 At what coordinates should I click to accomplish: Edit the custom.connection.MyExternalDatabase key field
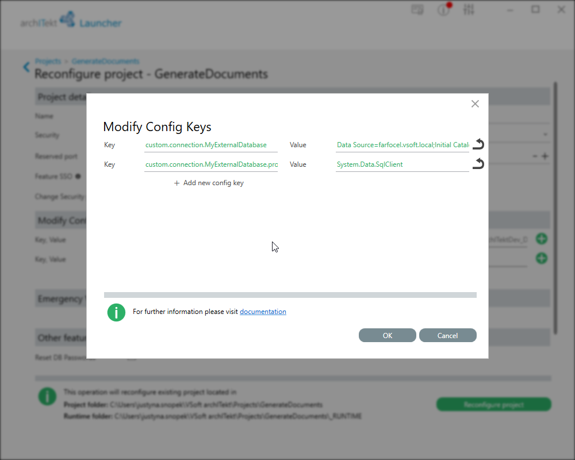(x=211, y=145)
